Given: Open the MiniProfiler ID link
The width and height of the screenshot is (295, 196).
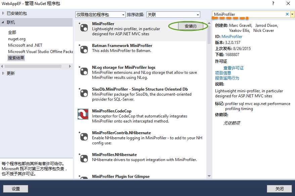Looking at the screenshot, I should click(x=232, y=37).
